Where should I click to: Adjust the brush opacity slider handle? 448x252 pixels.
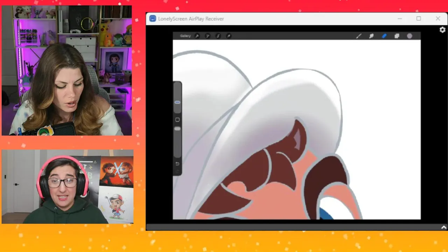pos(177,129)
